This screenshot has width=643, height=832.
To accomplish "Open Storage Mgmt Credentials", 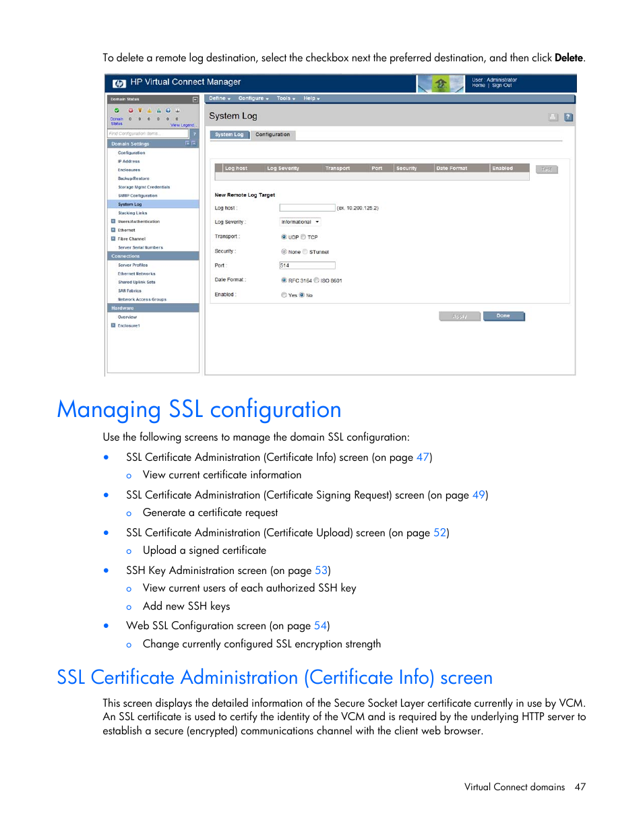I will 144,187.
